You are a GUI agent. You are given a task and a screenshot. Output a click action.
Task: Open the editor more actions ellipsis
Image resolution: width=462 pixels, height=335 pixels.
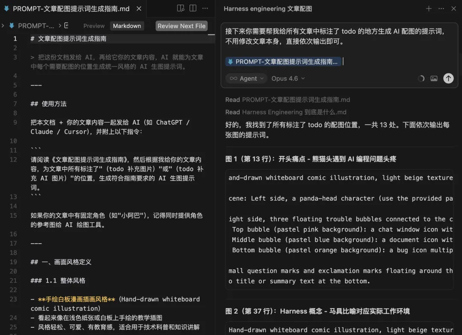click(205, 8)
